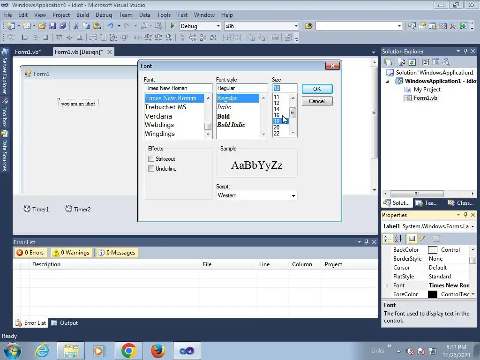Screen dimensions: 480x360
Task: Click the Align to Grid layout icon
Action: tap(11, 37)
